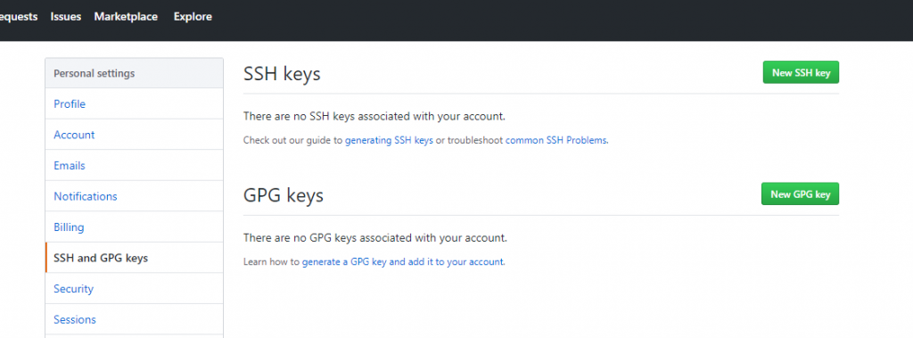The image size is (913, 338).
Task: Open Notifications settings
Action: tap(134, 196)
